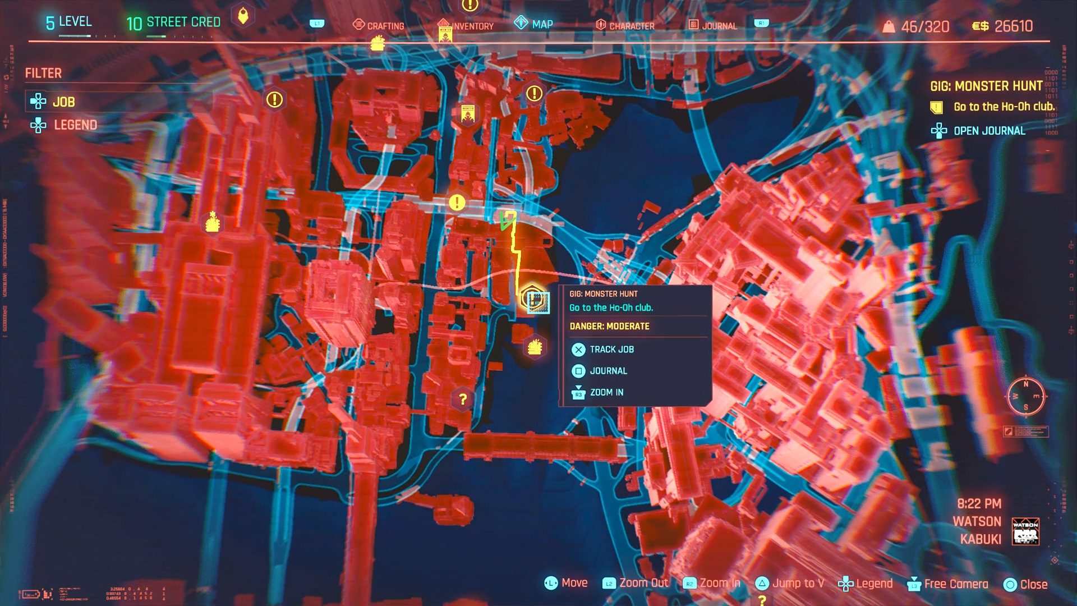
Task: Click the 8:22 PM clock
Action: click(x=979, y=504)
